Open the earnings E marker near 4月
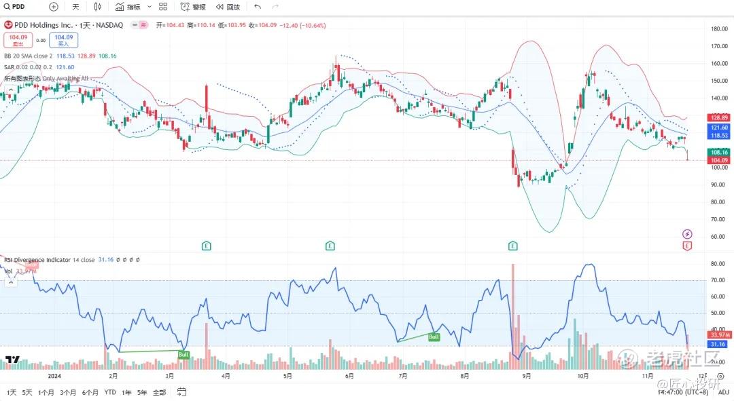734x401 pixels. [x=207, y=246]
